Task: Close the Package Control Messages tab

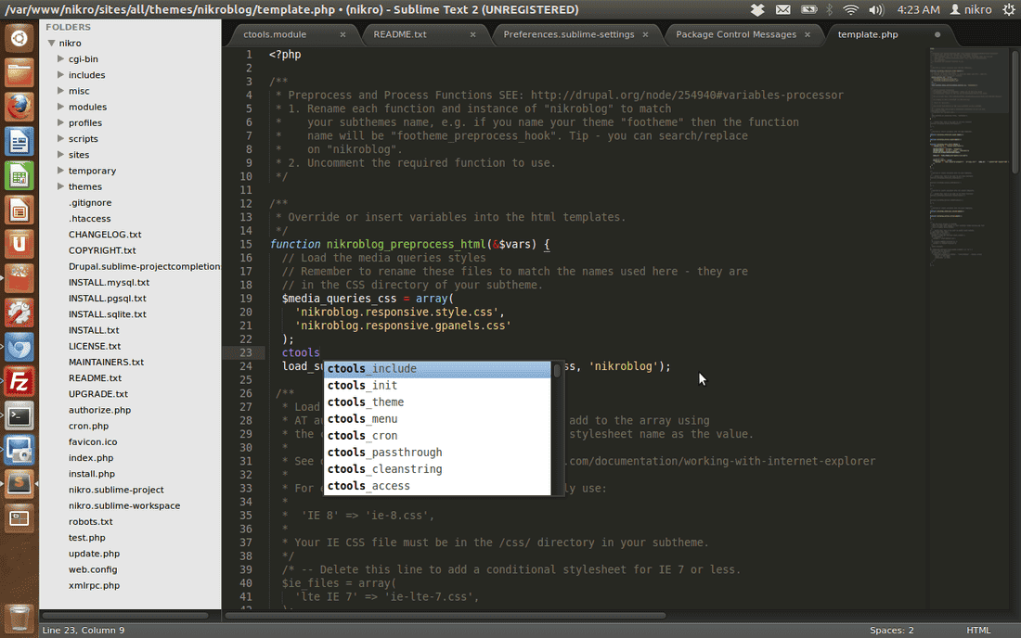Action: [808, 34]
